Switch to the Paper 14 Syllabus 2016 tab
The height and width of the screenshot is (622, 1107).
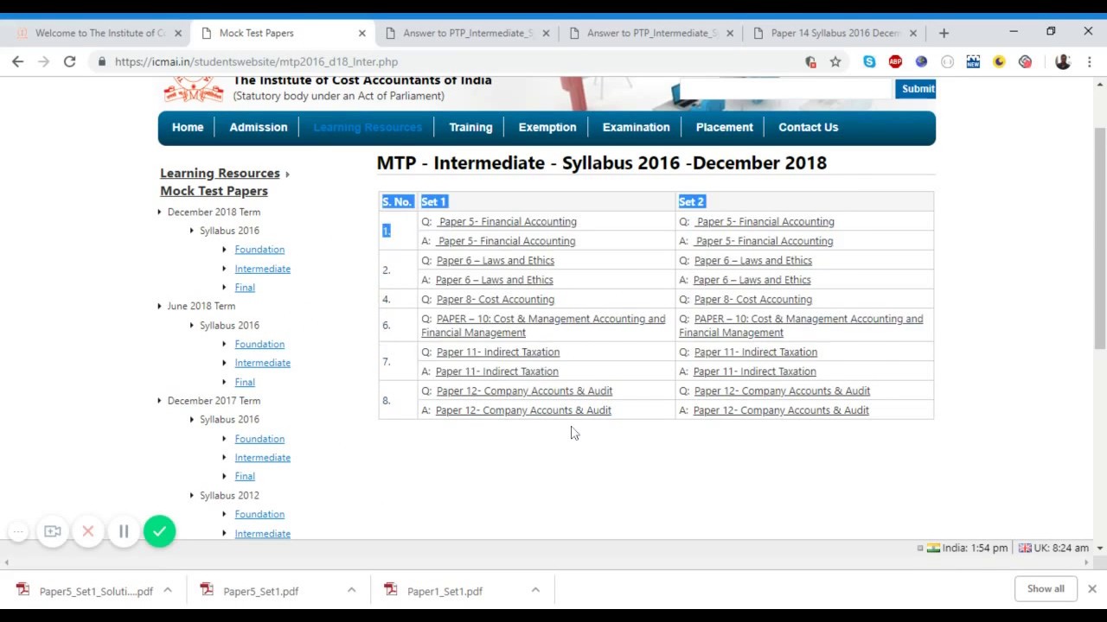tap(835, 33)
